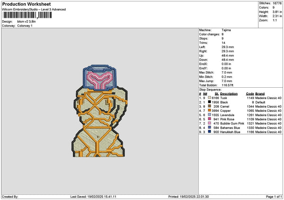Click the Trims value 14
The width and height of the screenshot is (284, 200).
click(x=223, y=43)
